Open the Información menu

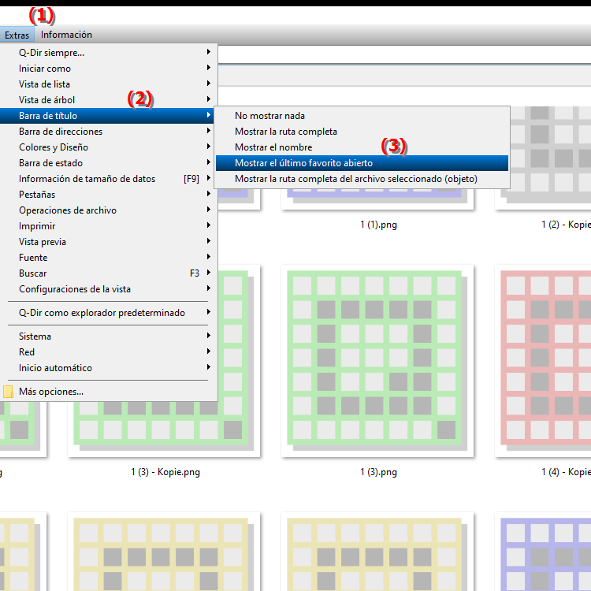[66, 35]
